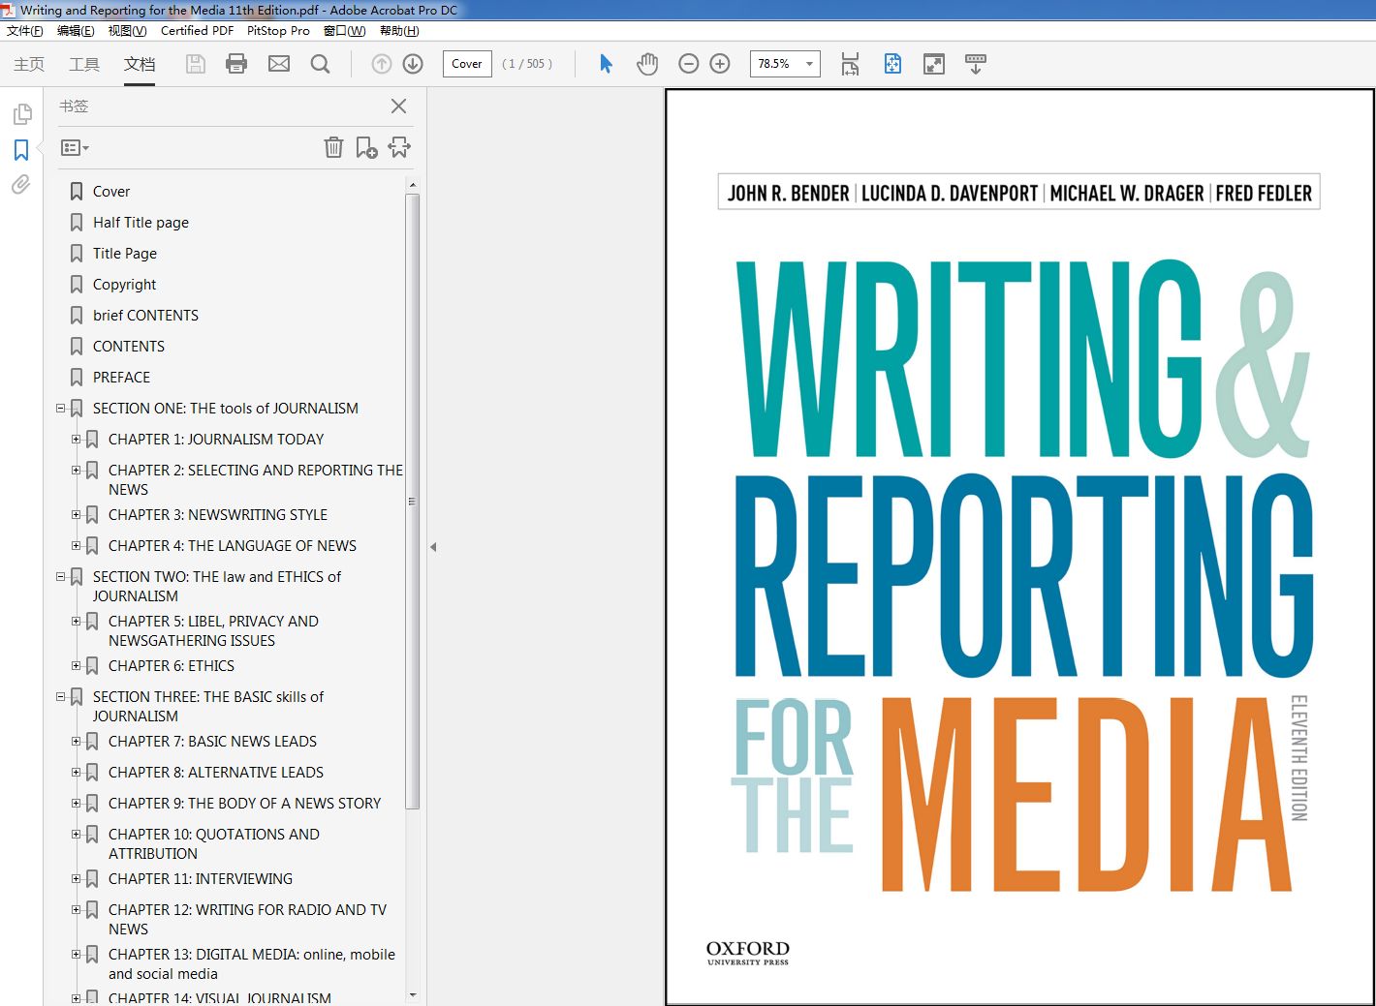Open Page Thumbnails sidebar panel
The height and width of the screenshot is (1006, 1376).
click(x=21, y=115)
